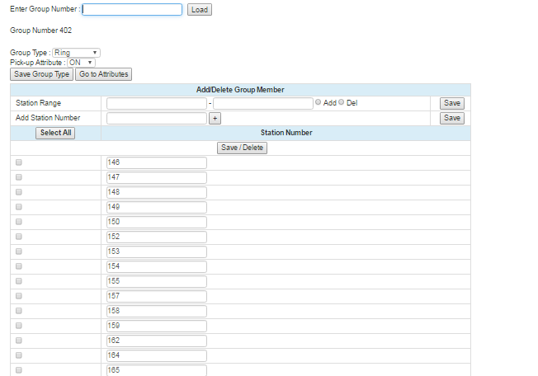This screenshot has width=538, height=376.
Task: Click the Station Range end field
Action: coord(262,103)
